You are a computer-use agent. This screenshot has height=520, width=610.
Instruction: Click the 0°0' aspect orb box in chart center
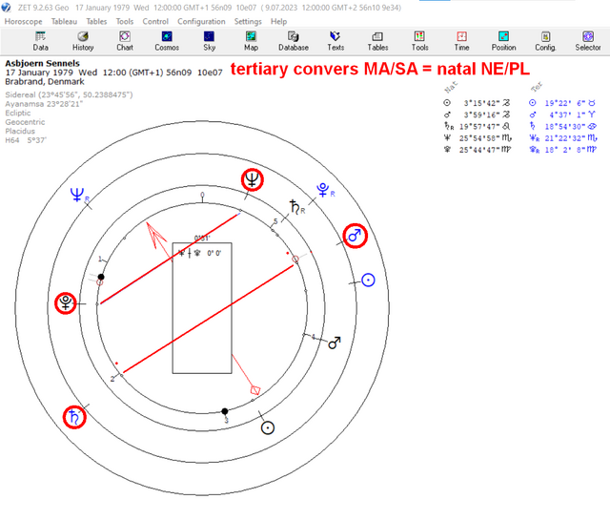pyautogui.click(x=202, y=308)
